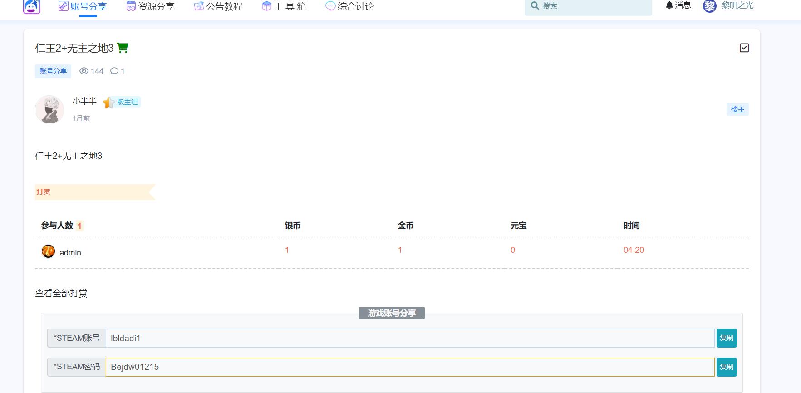Copy the STEAM账号 with 复制 button
801x393 pixels.
[727, 338]
